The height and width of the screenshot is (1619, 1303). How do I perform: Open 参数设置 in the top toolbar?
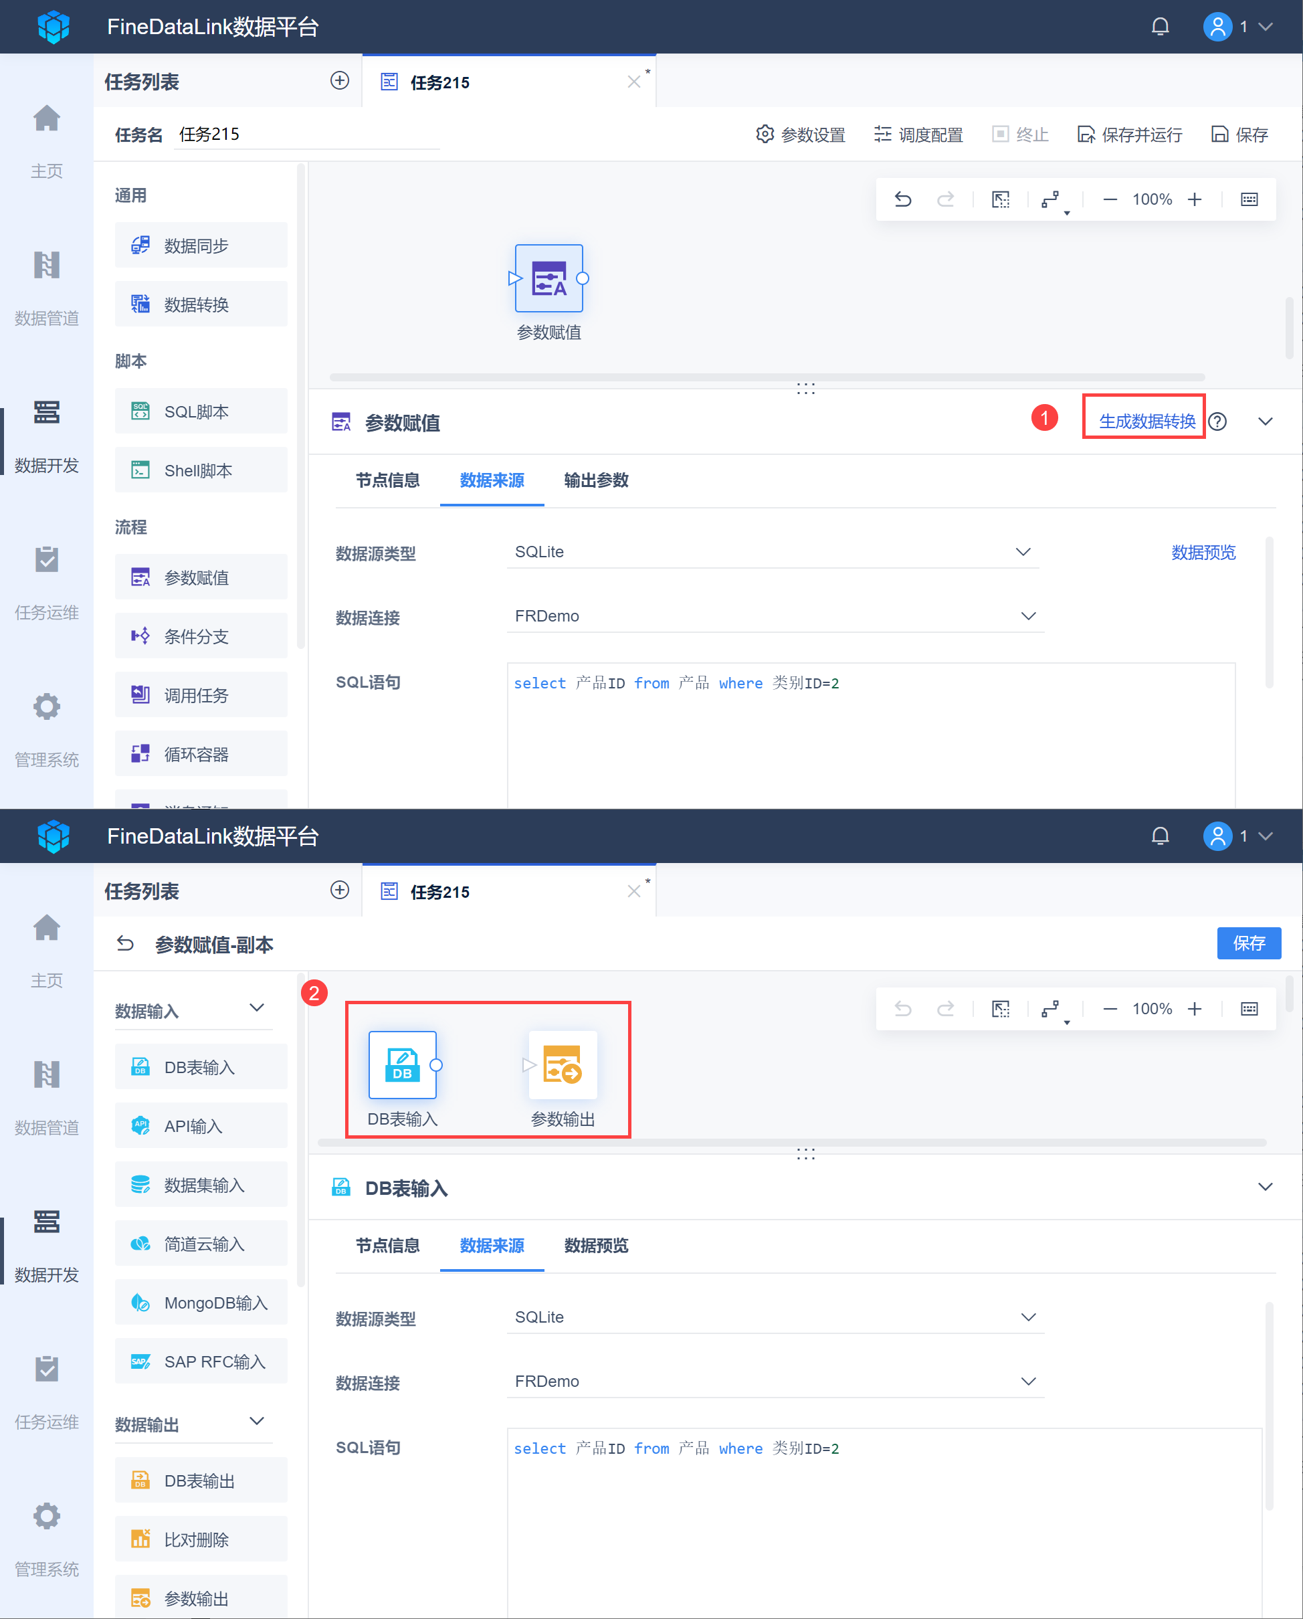[x=801, y=134]
